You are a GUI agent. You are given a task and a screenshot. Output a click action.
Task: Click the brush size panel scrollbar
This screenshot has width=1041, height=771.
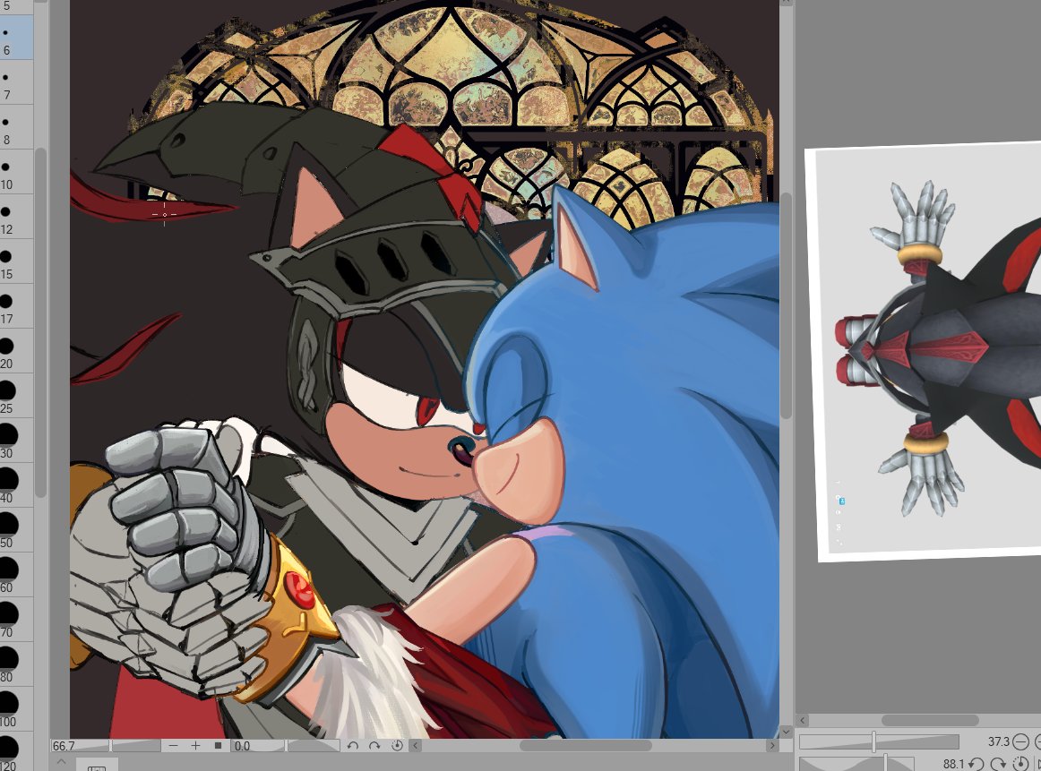(40, 322)
